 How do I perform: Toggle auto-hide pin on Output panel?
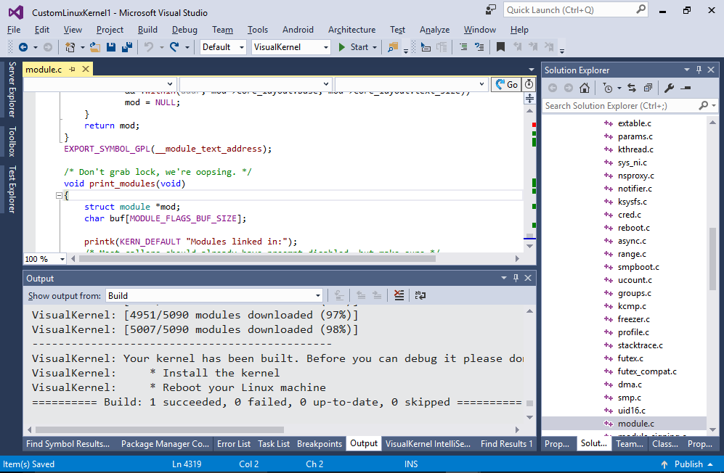[516, 278]
